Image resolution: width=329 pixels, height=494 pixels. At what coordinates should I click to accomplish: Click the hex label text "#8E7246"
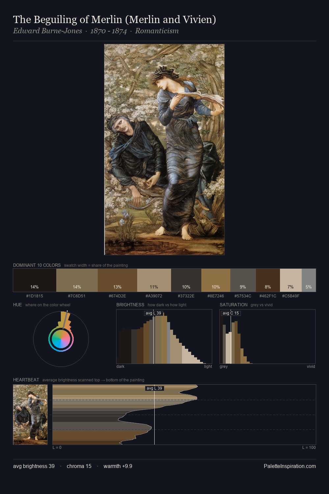coord(216,296)
